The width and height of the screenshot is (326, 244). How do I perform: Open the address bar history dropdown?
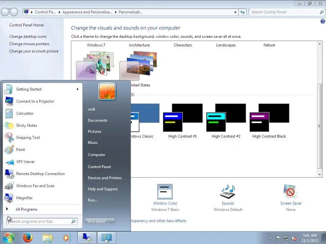235,12
